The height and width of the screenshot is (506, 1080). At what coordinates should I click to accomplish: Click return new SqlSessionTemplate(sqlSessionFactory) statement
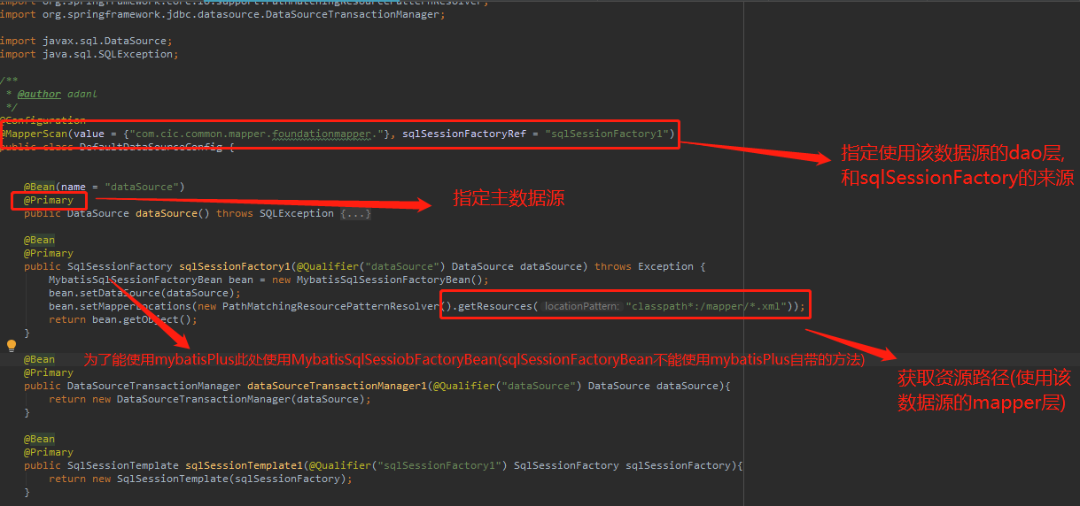point(200,479)
